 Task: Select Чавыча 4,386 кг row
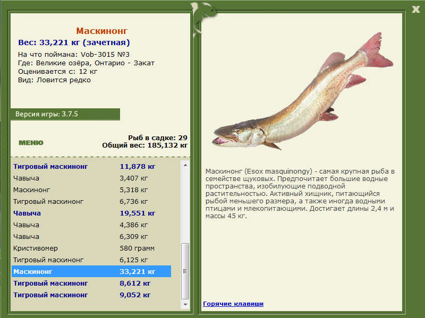91,225
